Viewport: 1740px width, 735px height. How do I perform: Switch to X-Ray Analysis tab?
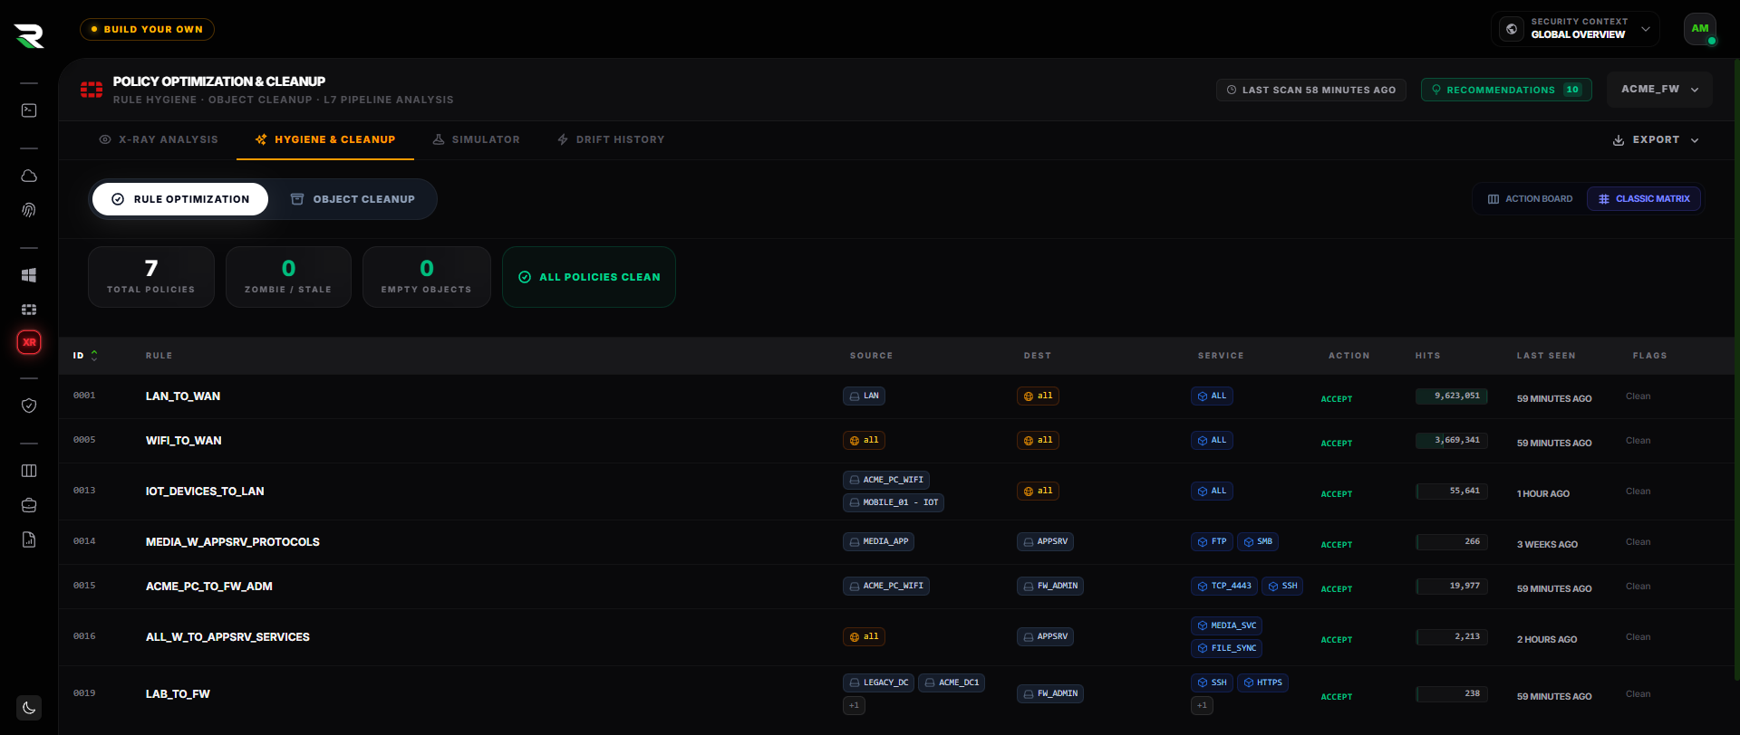(159, 140)
